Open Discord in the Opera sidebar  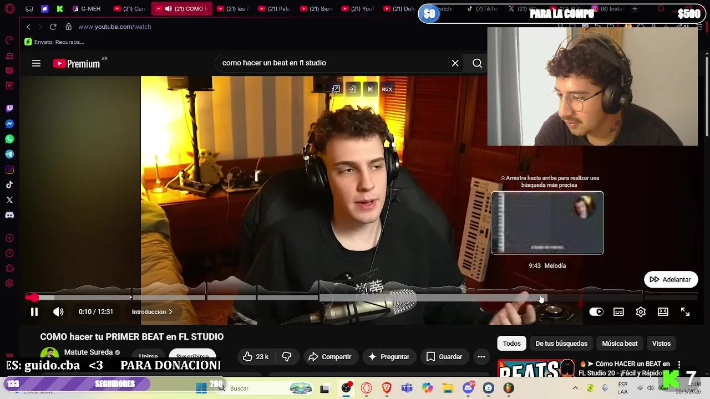pos(9,215)
